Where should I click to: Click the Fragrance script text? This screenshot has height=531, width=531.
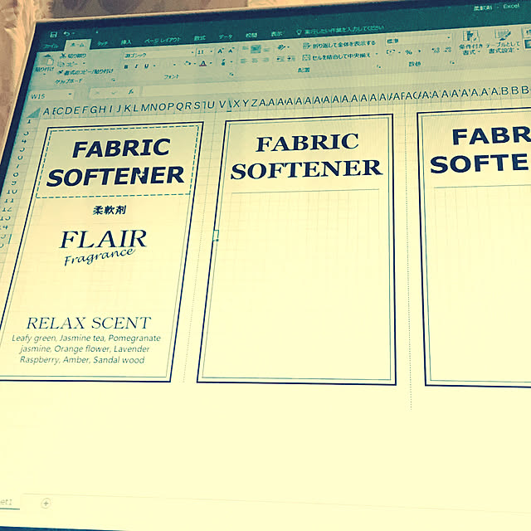pyautogui.click(x=100, y=256)
